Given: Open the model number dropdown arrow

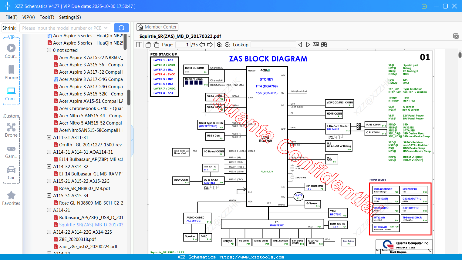Looking at the screenshot, I should click(x=106, y=28).
